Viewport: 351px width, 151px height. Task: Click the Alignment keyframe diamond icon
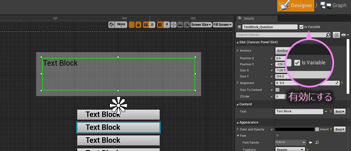(272, 83)
